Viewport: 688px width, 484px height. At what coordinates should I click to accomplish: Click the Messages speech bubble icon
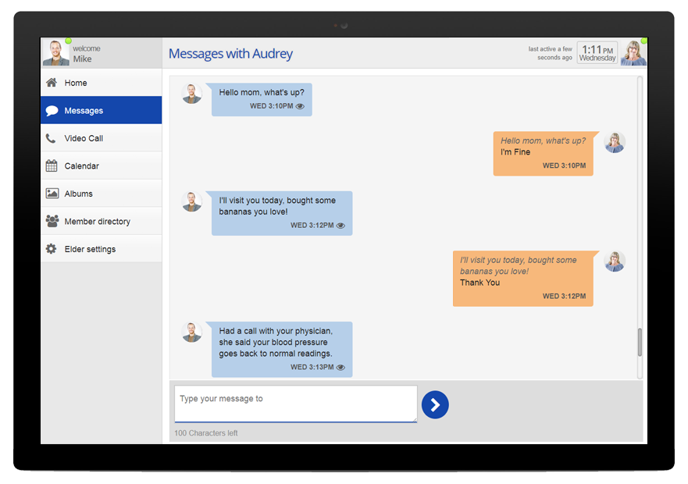(52, 111)
